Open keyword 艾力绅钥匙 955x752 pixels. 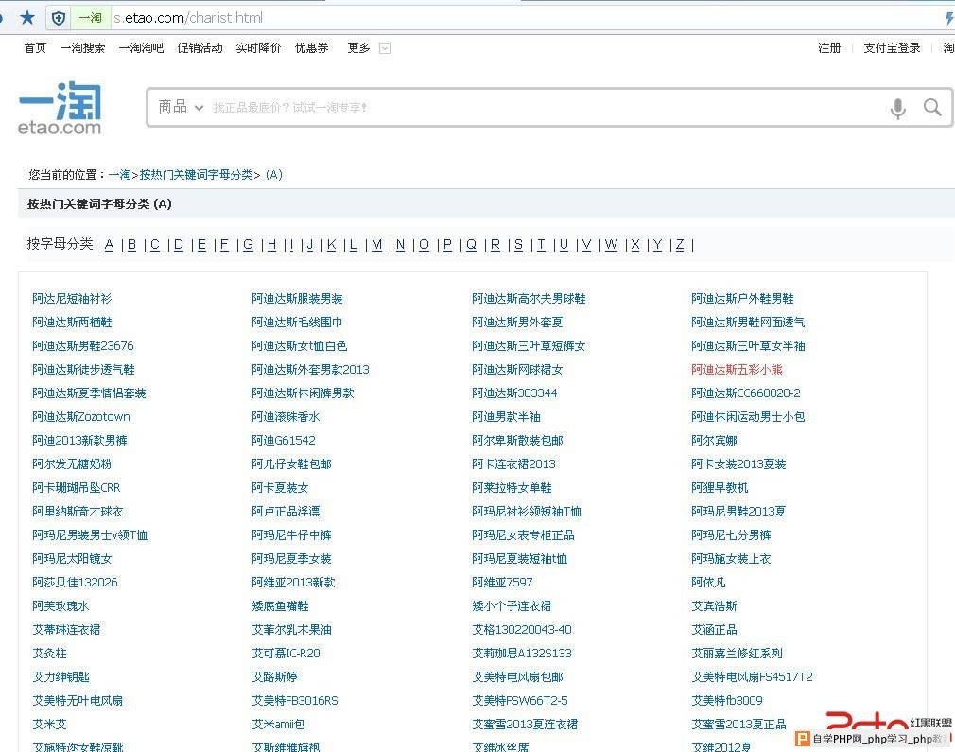61,677
